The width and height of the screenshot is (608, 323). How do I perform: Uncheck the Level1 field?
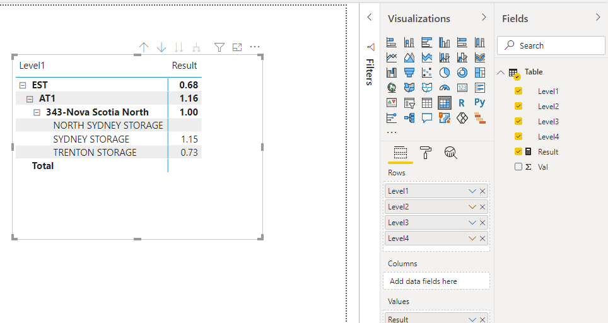[x=518, y=91]
